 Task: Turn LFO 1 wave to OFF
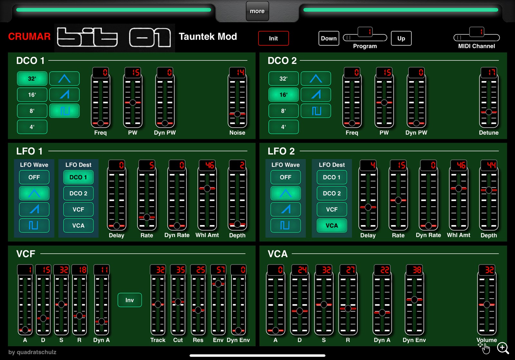pos(34,177)
